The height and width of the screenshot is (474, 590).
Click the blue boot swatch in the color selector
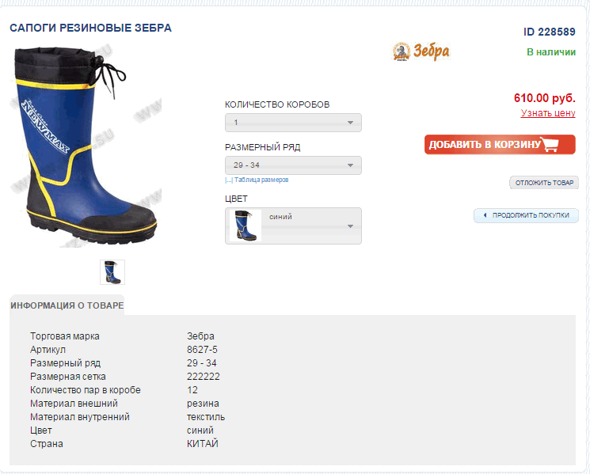pos(245,226)
